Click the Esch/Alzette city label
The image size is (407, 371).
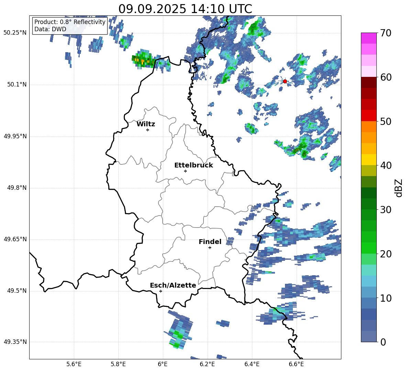click(173, 285)
